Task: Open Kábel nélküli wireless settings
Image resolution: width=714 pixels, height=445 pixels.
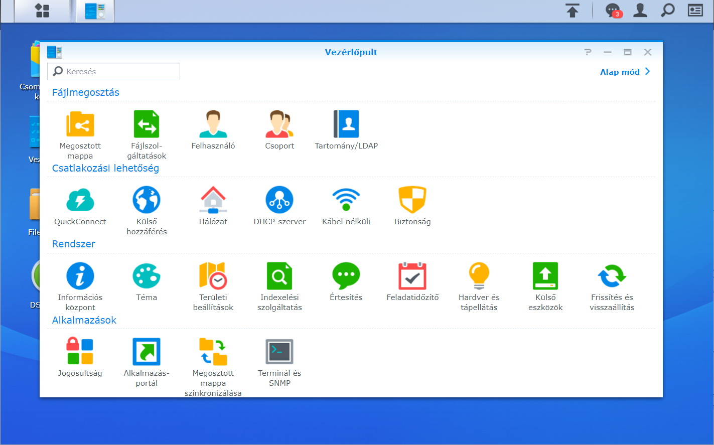Action: [x=346, y=200]
